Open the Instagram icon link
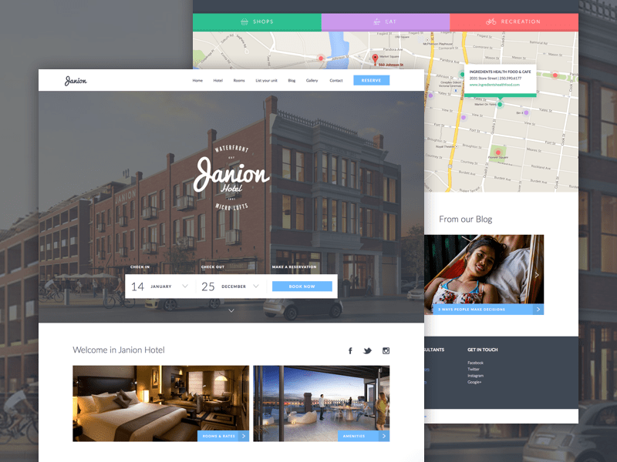617x462 pixels. click(x=386, y=351)
